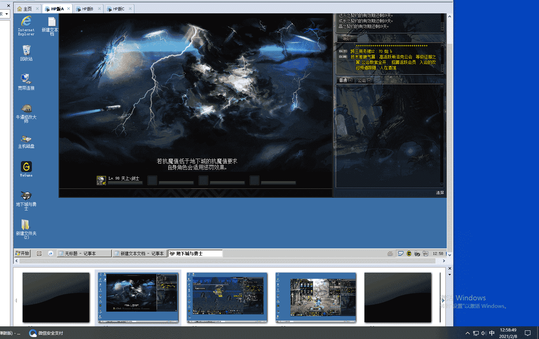Open Internet Explorer desktop icon
The height and width of the screenshot is (339, 539).
pyautogui.click(x=26, y=25)
